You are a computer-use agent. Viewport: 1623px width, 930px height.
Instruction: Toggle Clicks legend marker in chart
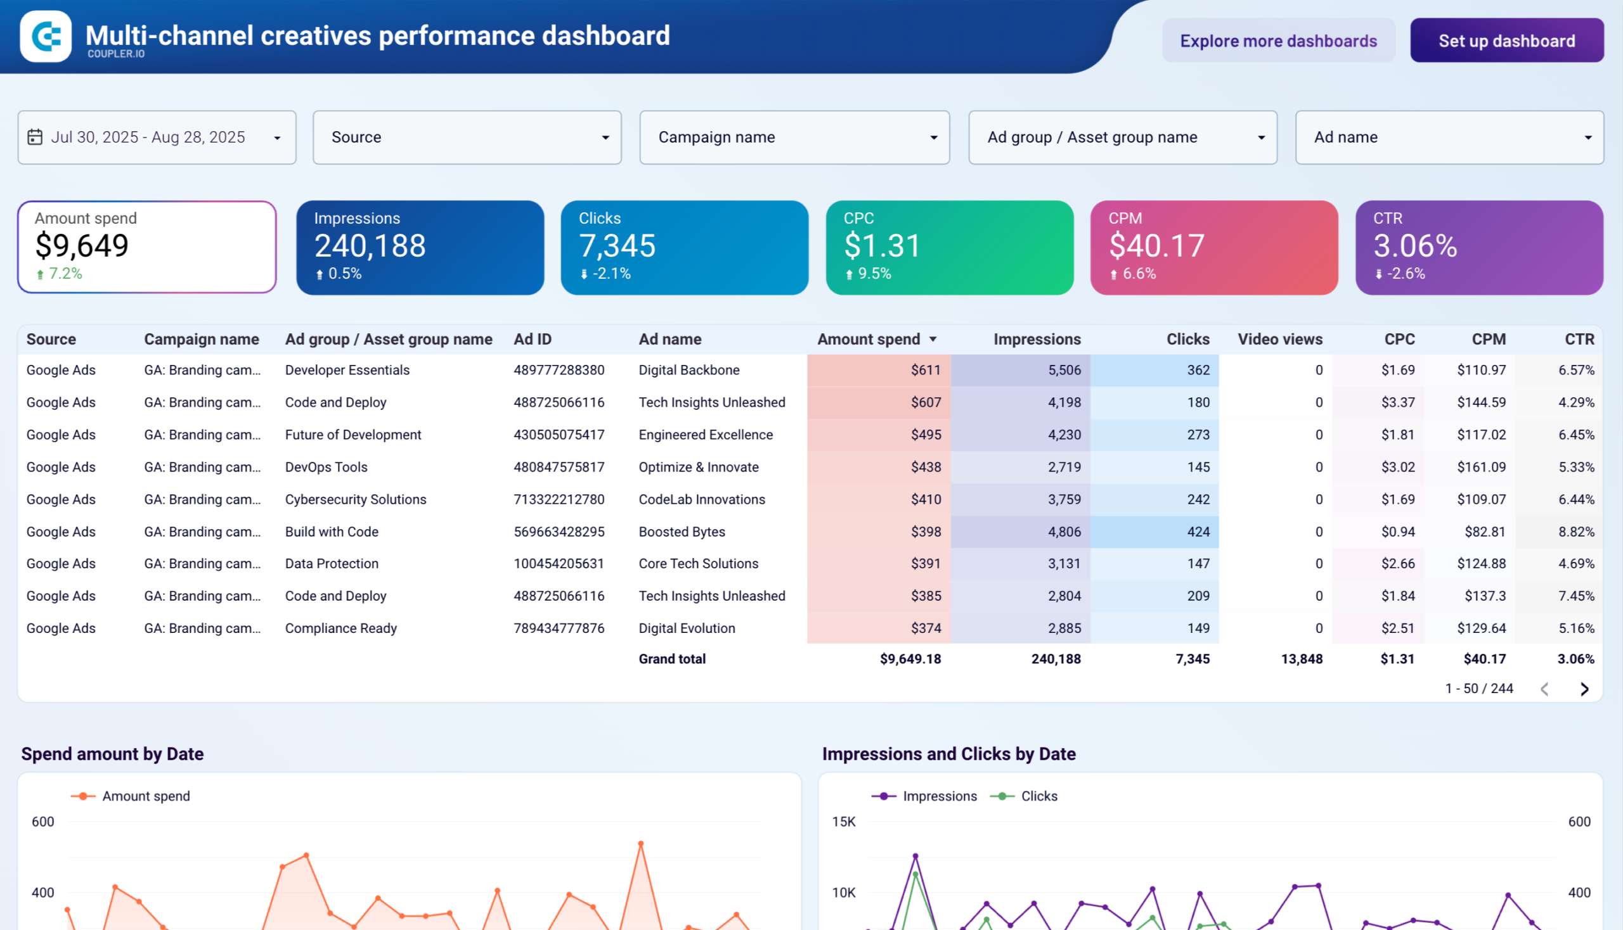[1002, 796]
